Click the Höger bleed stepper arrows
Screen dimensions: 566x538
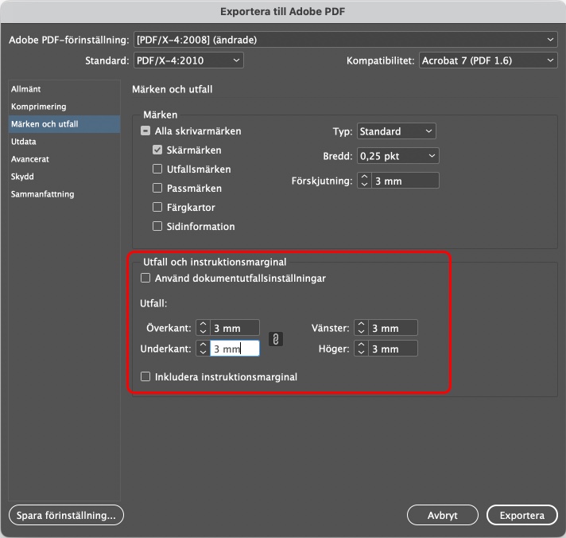pos(362,349)
